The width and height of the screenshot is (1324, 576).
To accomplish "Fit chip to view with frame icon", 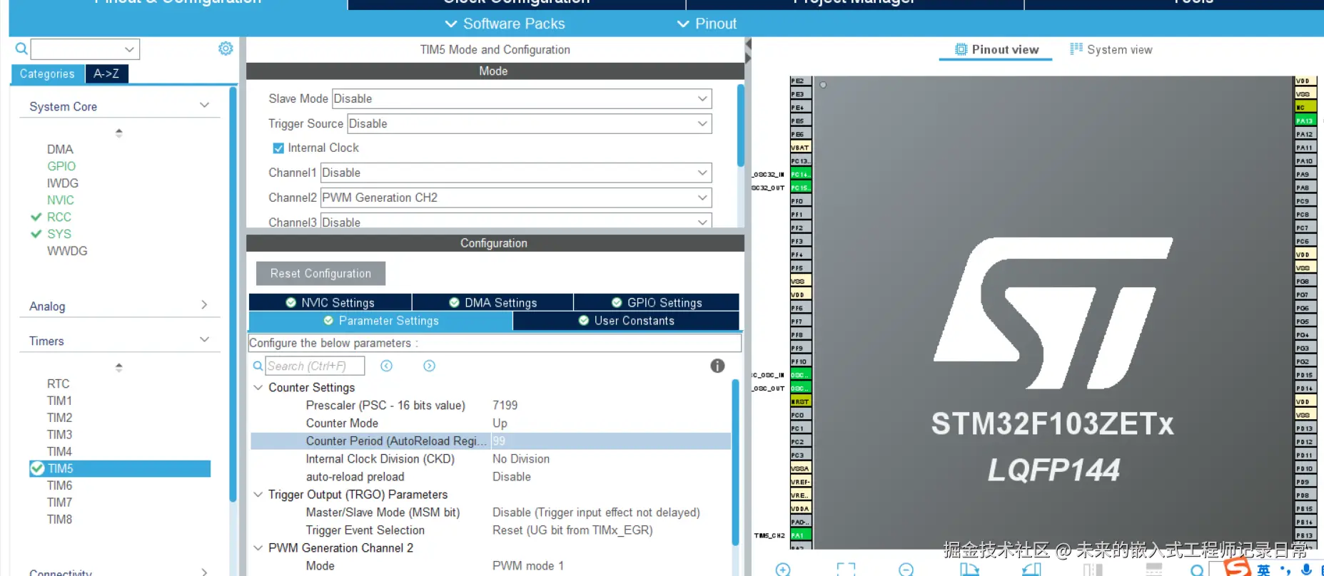I will [x=846, y=569].
